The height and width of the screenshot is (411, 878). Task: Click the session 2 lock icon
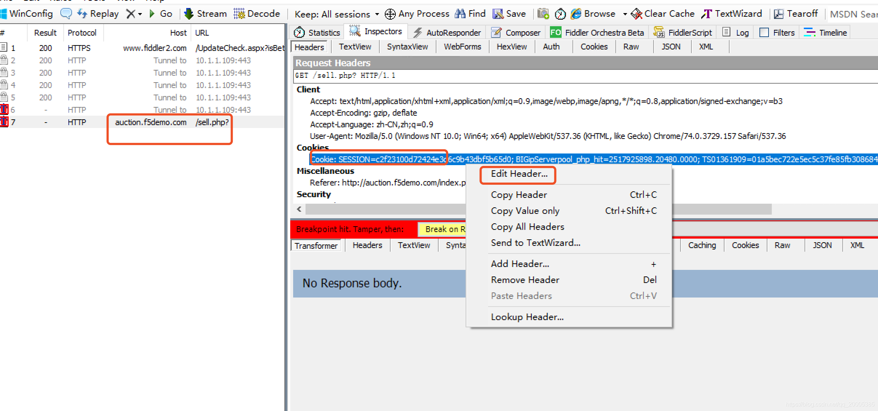[x=4, y=60]
